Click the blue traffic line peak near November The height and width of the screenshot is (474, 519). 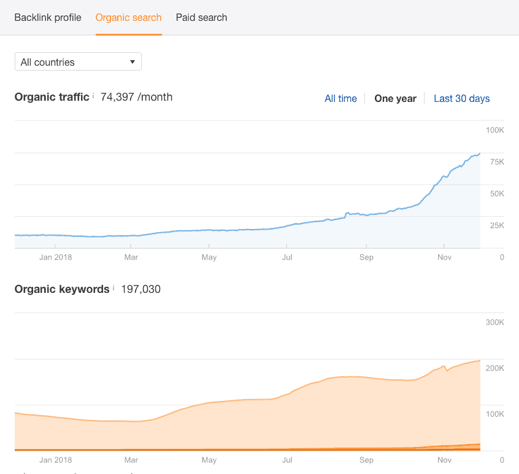[479, 153]
